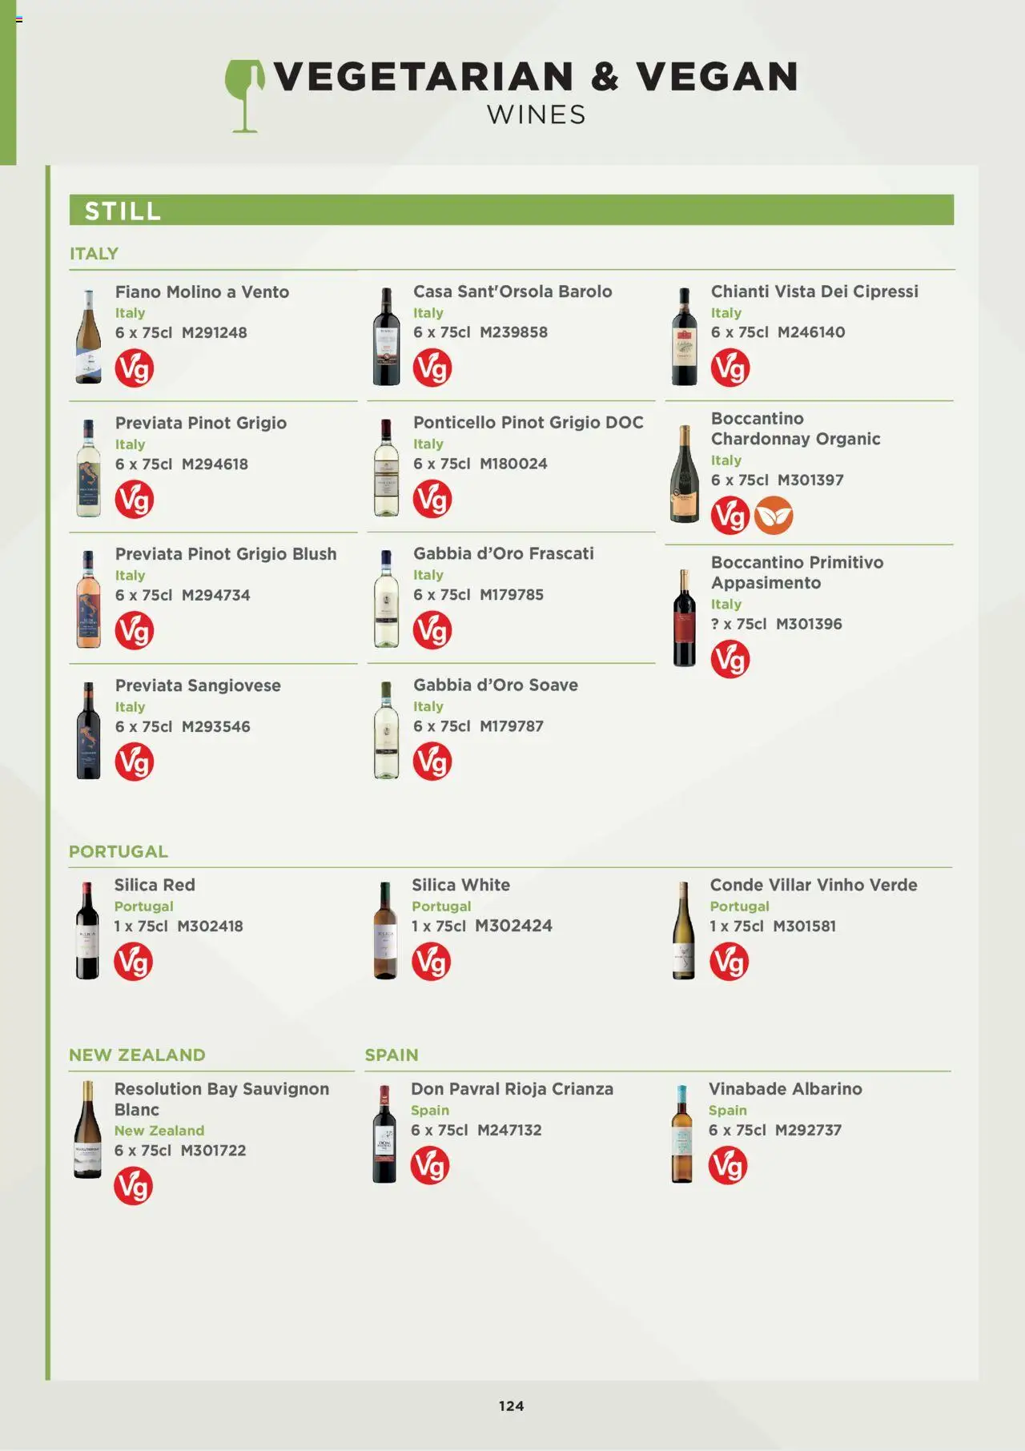Click the PORTUGAL section heading
This screenshot has width=1025, height=1451.
pyautogui.click(x=119, y=852)
